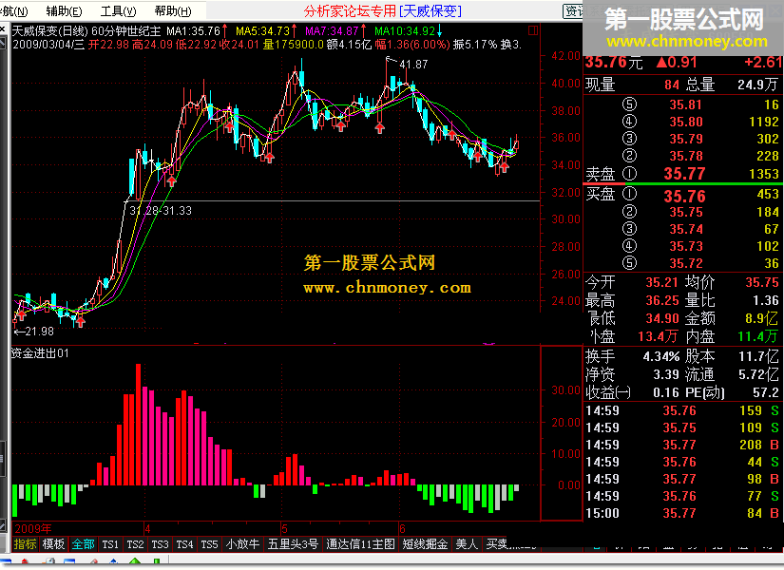
Task: Click the 换手 4.34% value
Action: pos(661,356)
